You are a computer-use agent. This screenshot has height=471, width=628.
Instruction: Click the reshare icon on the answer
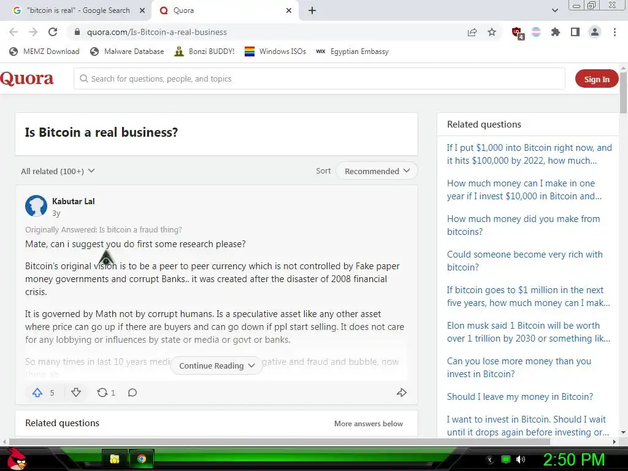pyautogui.click(x=102, y=392)
